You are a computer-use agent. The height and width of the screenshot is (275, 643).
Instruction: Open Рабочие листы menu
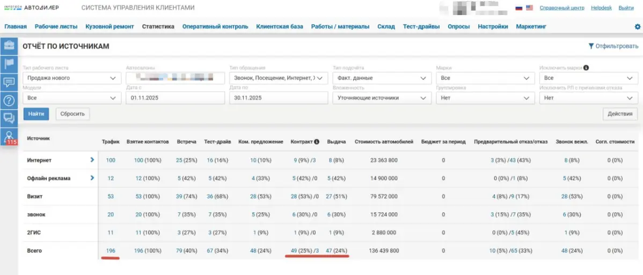click(x=56, y=27)
